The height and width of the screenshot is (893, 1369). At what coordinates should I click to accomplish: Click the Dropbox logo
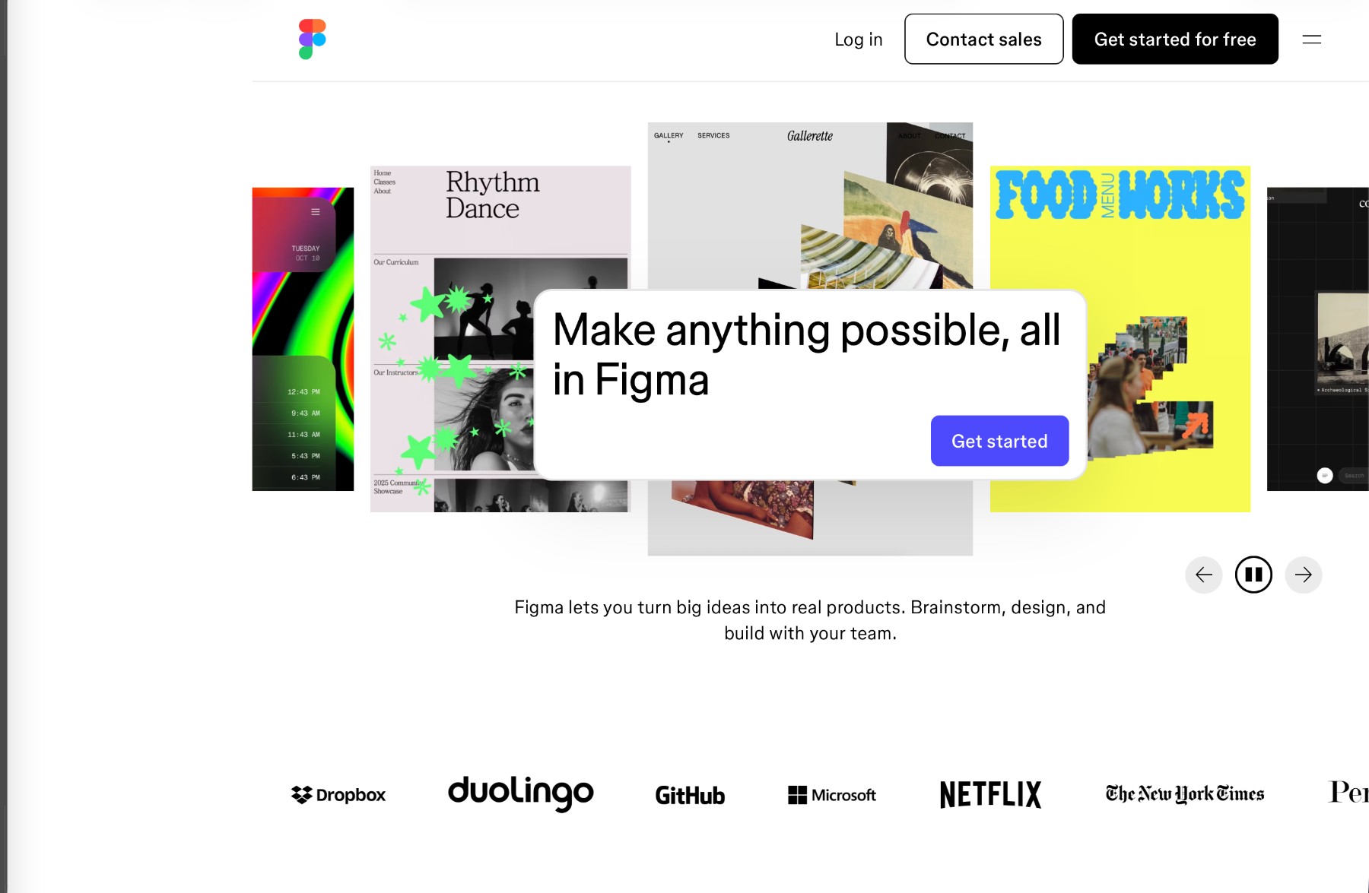point(338,795)
